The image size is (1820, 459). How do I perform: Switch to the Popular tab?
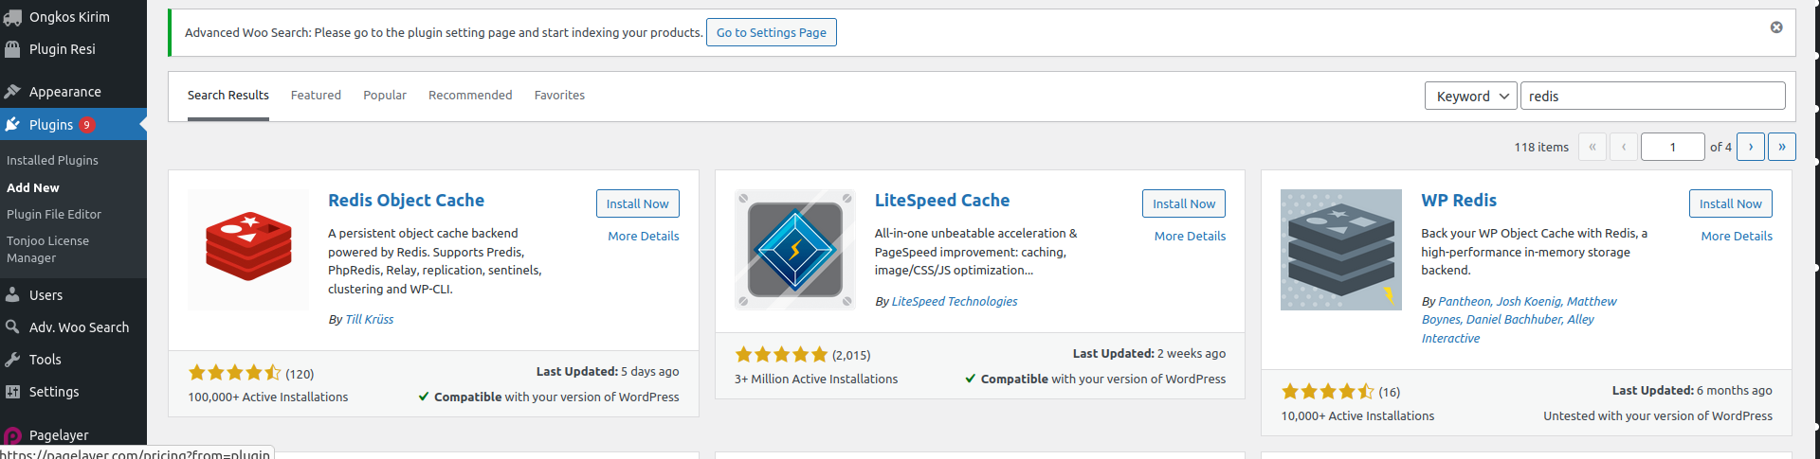coord(385,96)
